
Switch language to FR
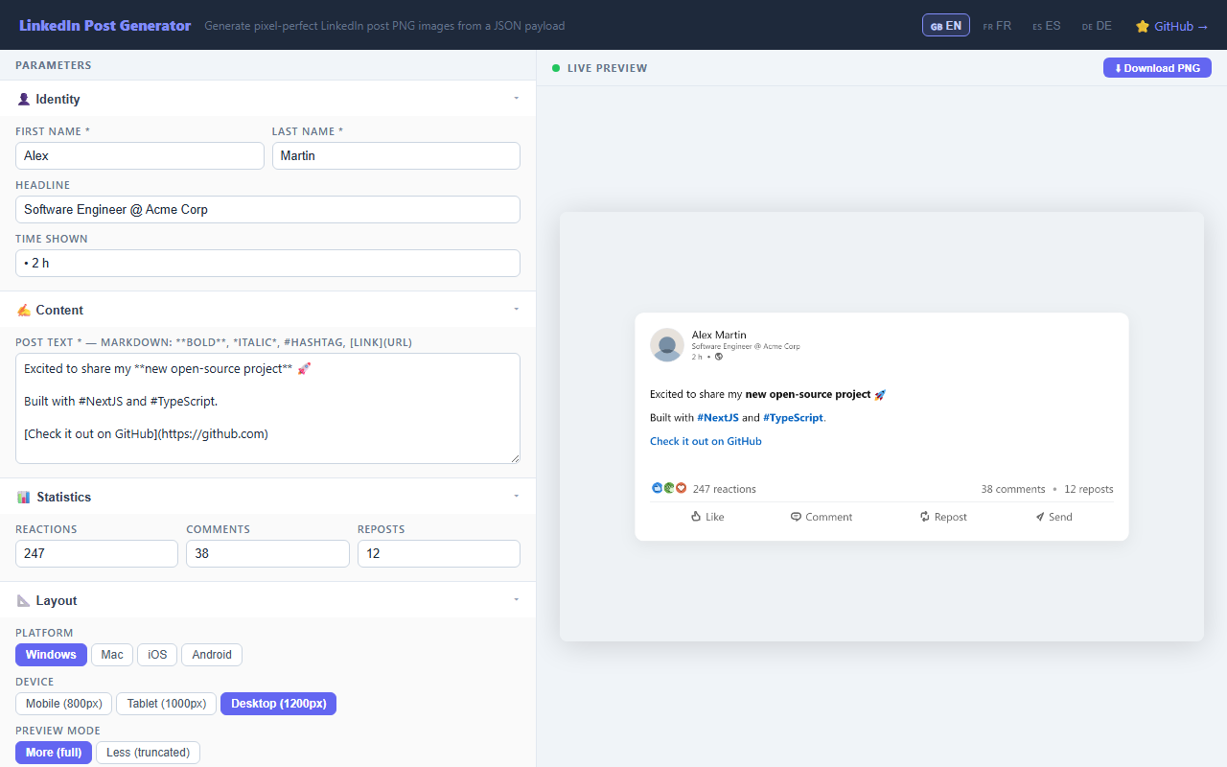point(997,26)
